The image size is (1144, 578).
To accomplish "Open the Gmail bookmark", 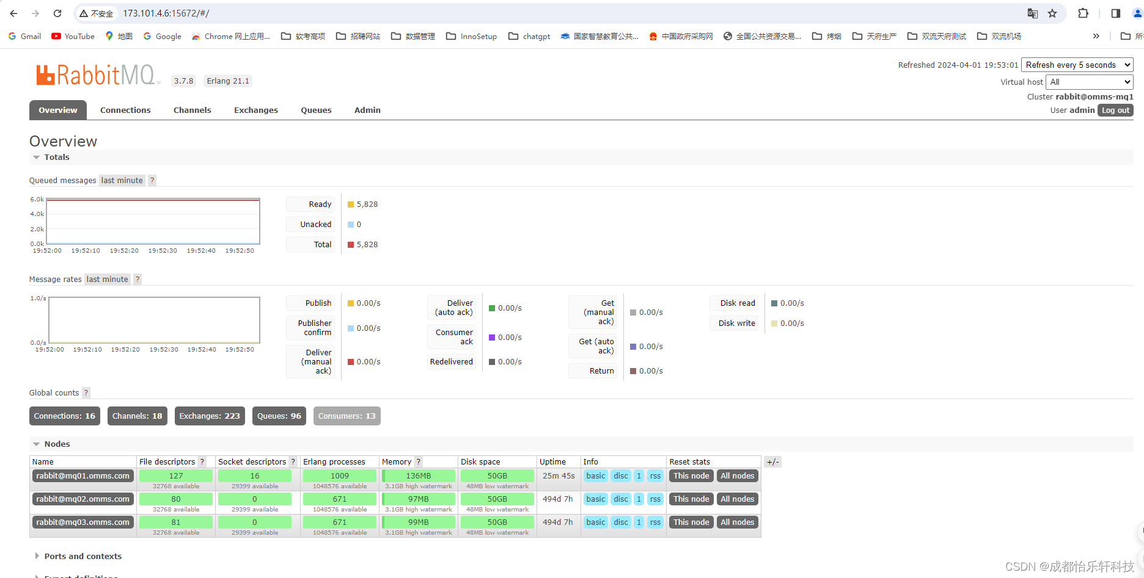I will pyautogui.click(x=24, y=36).
